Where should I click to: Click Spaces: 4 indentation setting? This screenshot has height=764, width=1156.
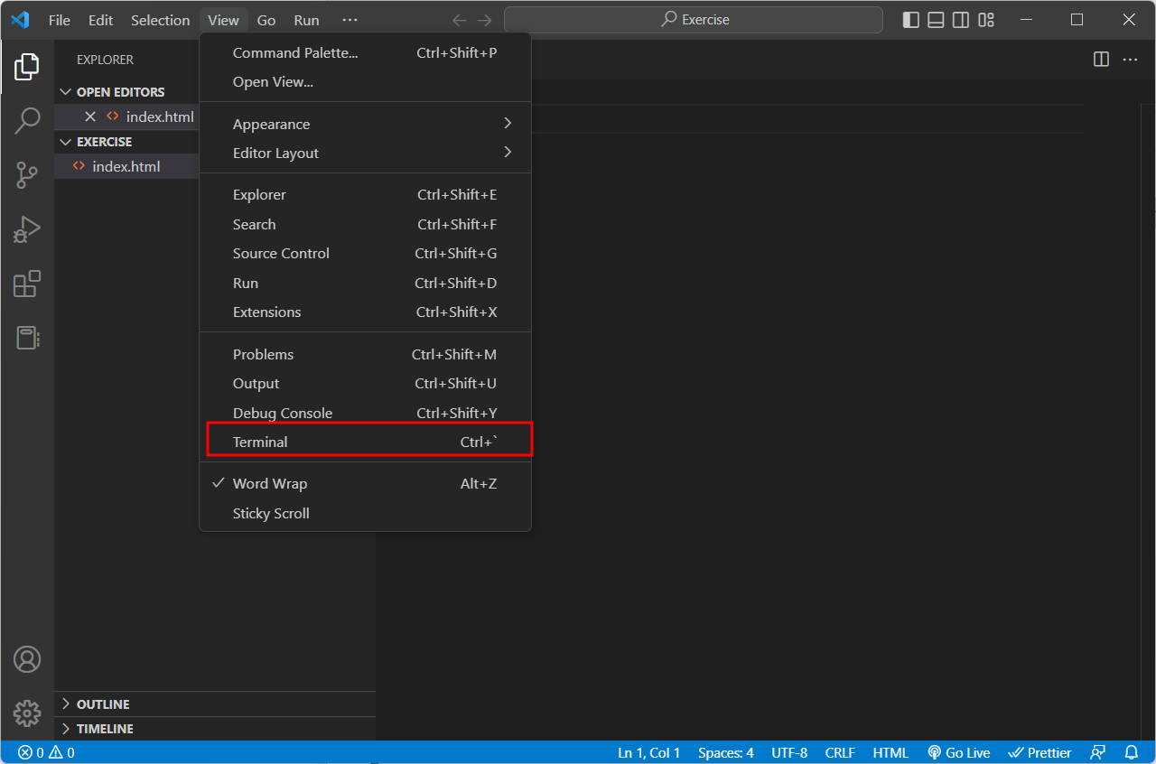click(726, 752)
